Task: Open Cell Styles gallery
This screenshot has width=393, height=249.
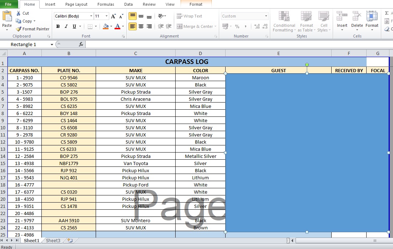Action: pos(324,21)
